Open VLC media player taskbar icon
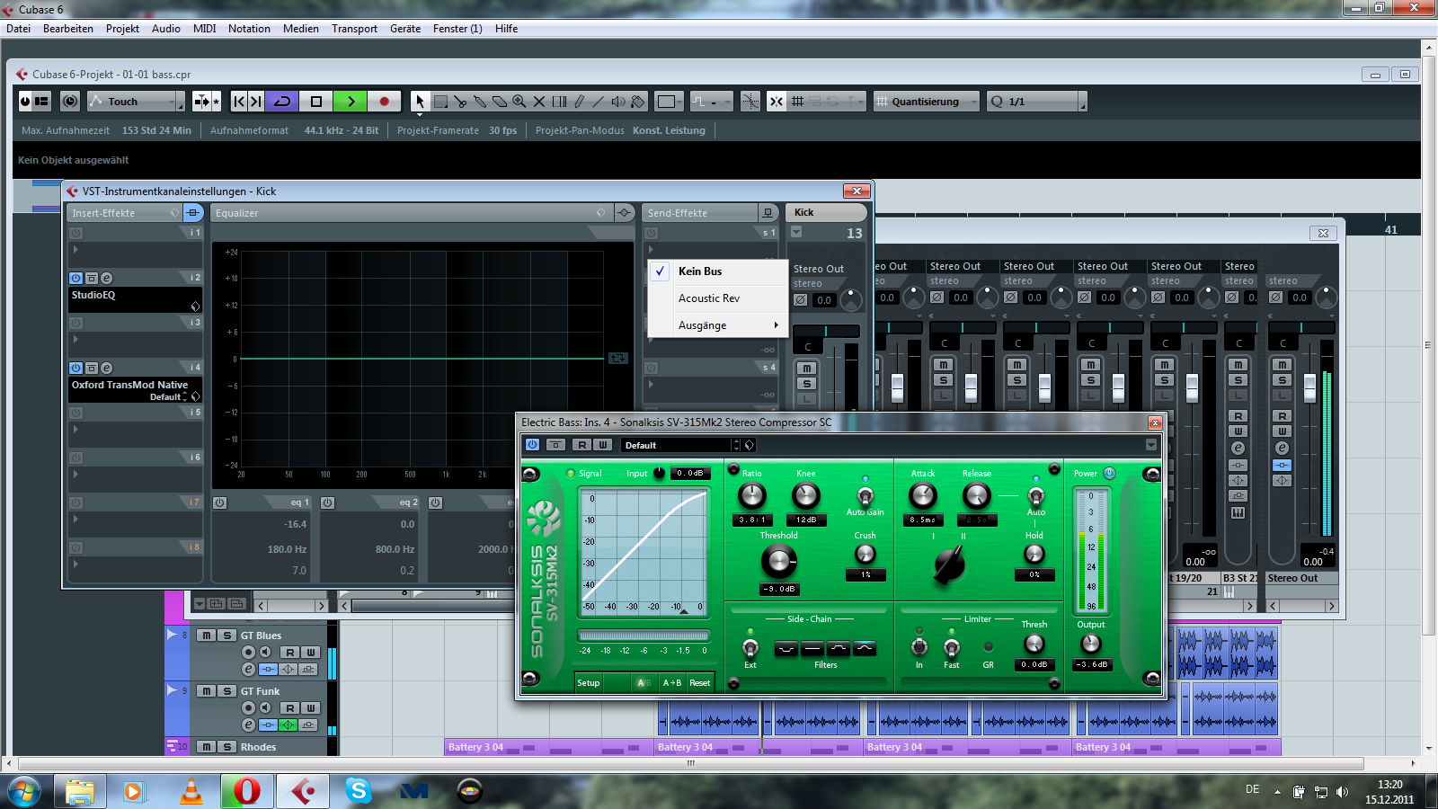This screenshot has height=809, width=1438. point(191,791)
